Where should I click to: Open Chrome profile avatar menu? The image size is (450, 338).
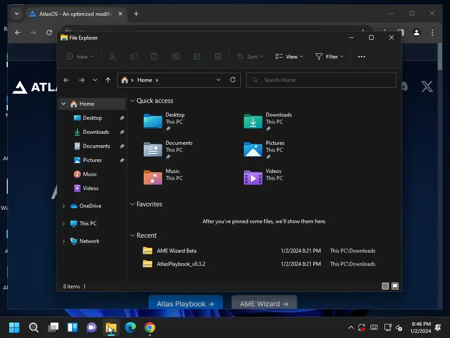point(417,33)
